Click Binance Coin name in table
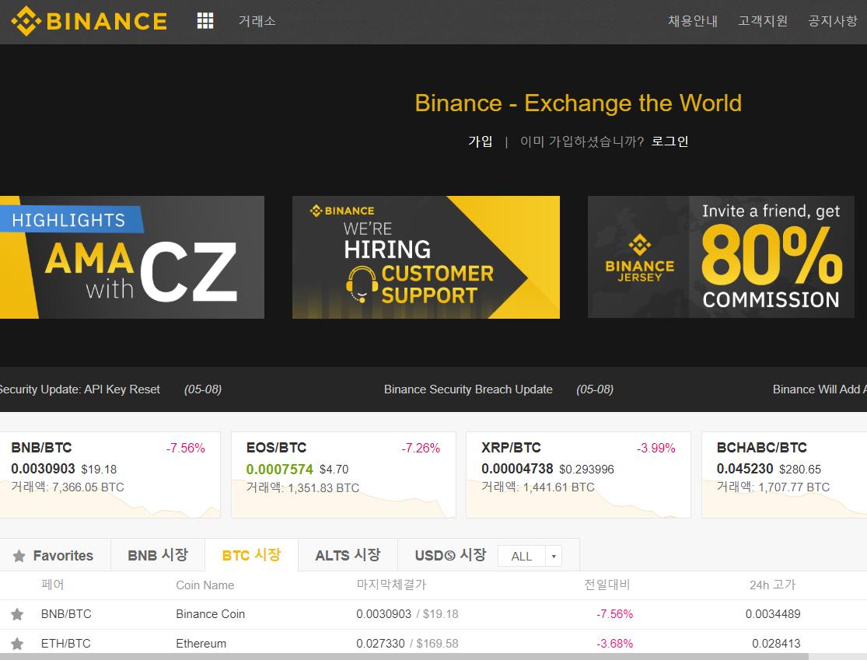The image size is (867, 660). coord(210,614)
